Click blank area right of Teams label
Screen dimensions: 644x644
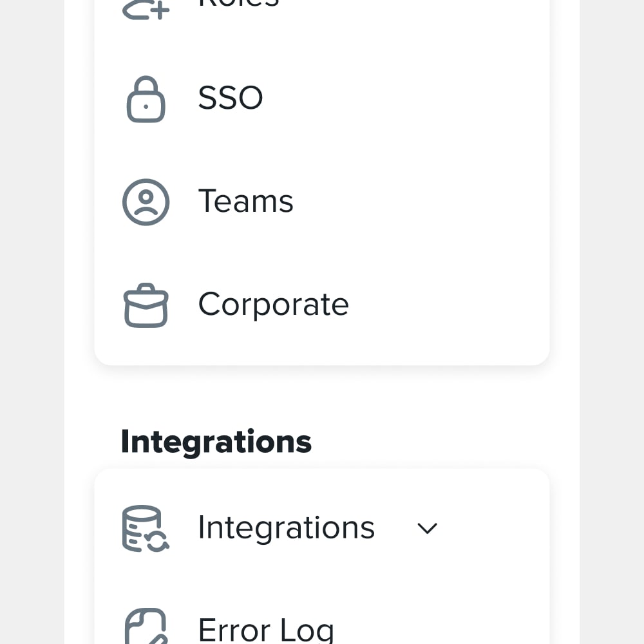pos(425,201)
